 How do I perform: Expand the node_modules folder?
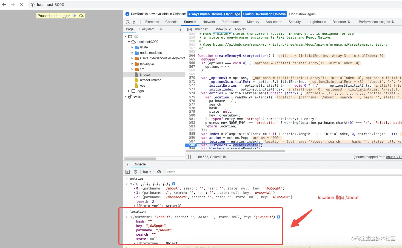(x=132, y=53)
